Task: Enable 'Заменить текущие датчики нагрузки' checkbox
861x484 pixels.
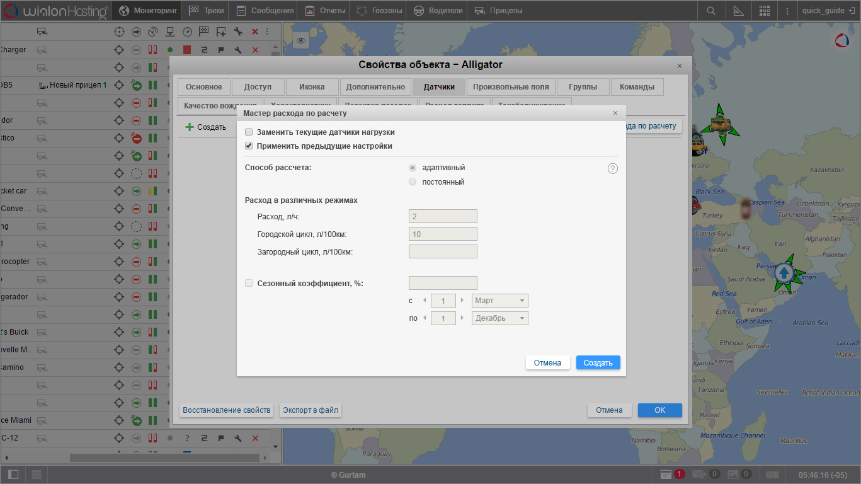Action: pyautogui.click(x=249, y=132)
